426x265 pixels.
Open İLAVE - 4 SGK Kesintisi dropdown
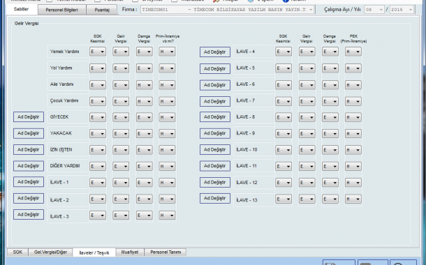pyautogui.click(x=284, y=52)
